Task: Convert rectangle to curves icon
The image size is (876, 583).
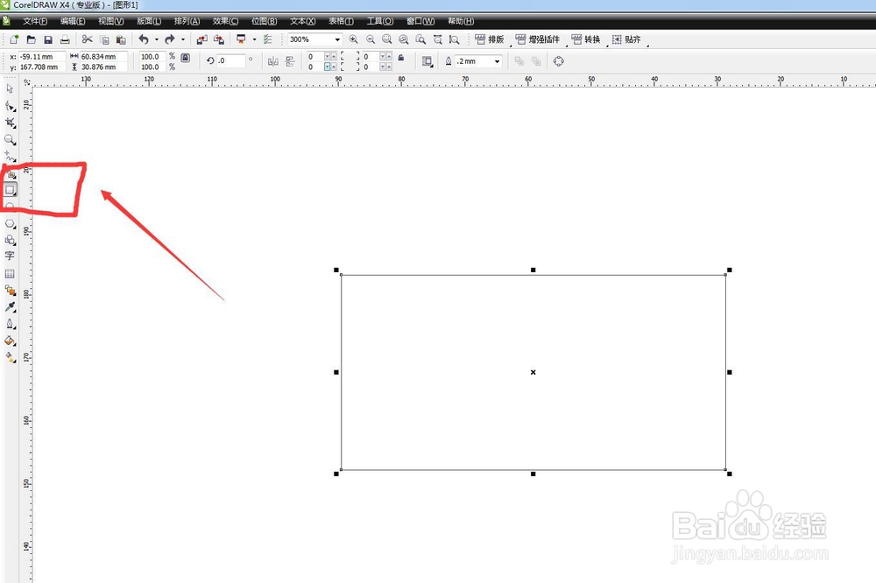Action: [559, 61]
